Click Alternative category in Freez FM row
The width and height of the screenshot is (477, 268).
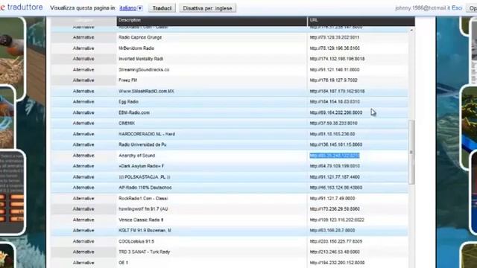click(x=83, y=80)
